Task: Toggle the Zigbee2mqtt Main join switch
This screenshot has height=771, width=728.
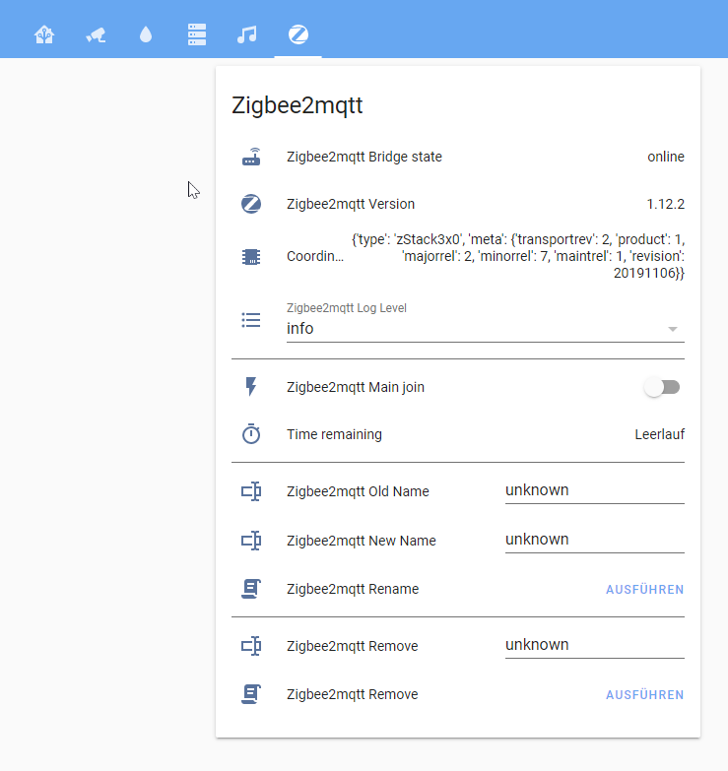Action: 662,387
